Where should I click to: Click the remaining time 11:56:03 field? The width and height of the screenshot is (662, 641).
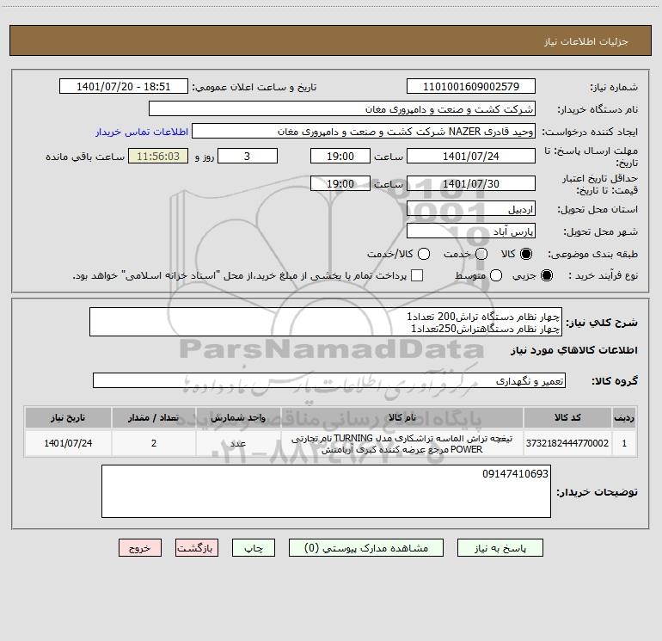(158, 156)
